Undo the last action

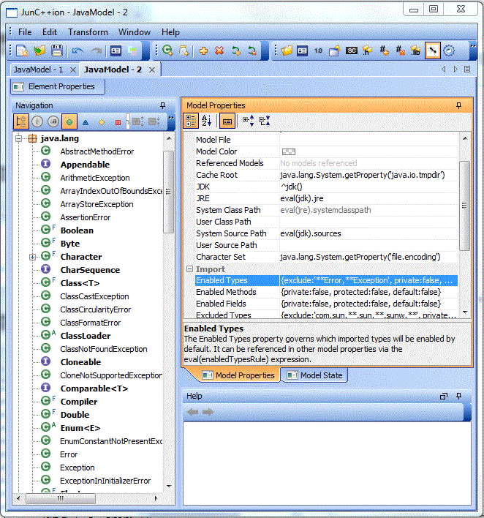pos(77,50)
